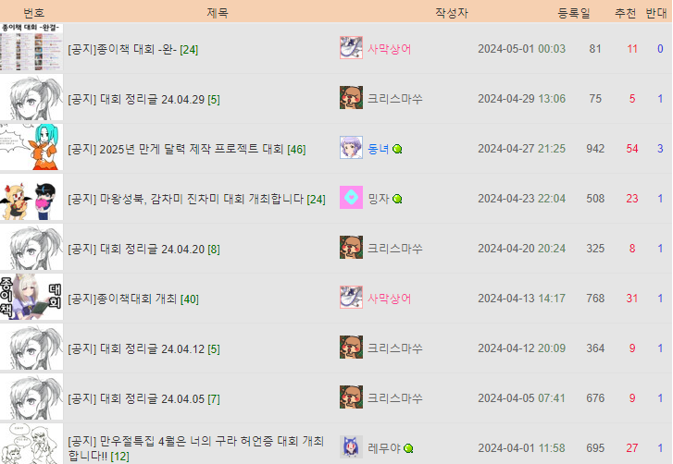Image resolution: width=673 pixels, height=464 pixels.
Task: Open the 2025년 만게 달력 제작 thumbnail
Action: pos(31,147)
